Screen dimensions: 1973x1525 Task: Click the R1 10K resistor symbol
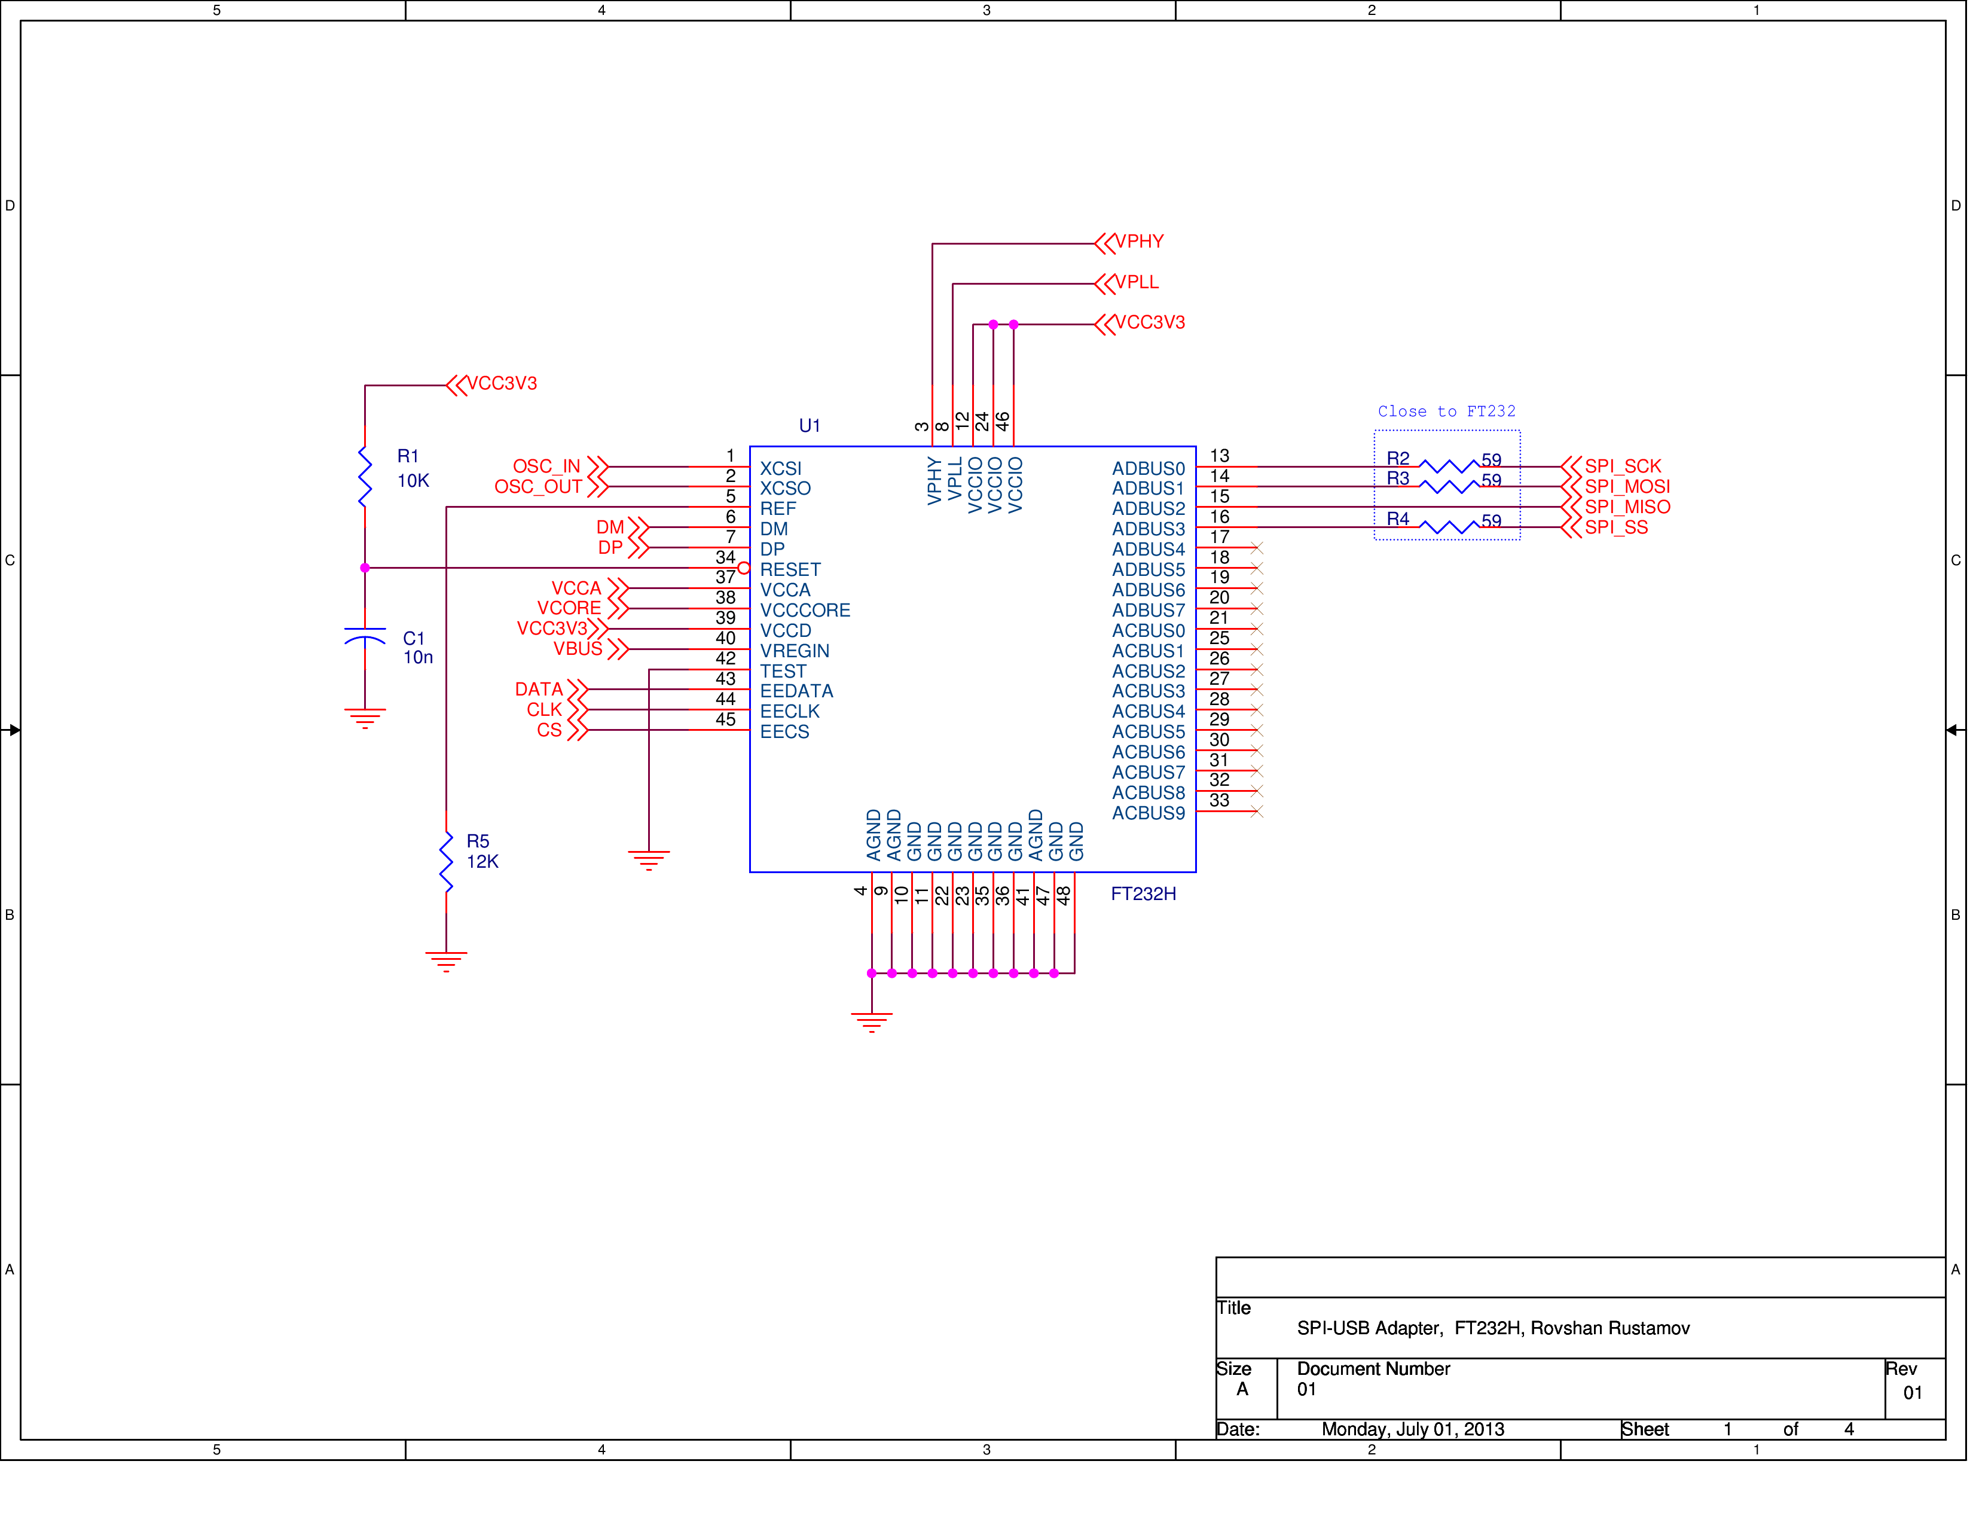[365, 476]
